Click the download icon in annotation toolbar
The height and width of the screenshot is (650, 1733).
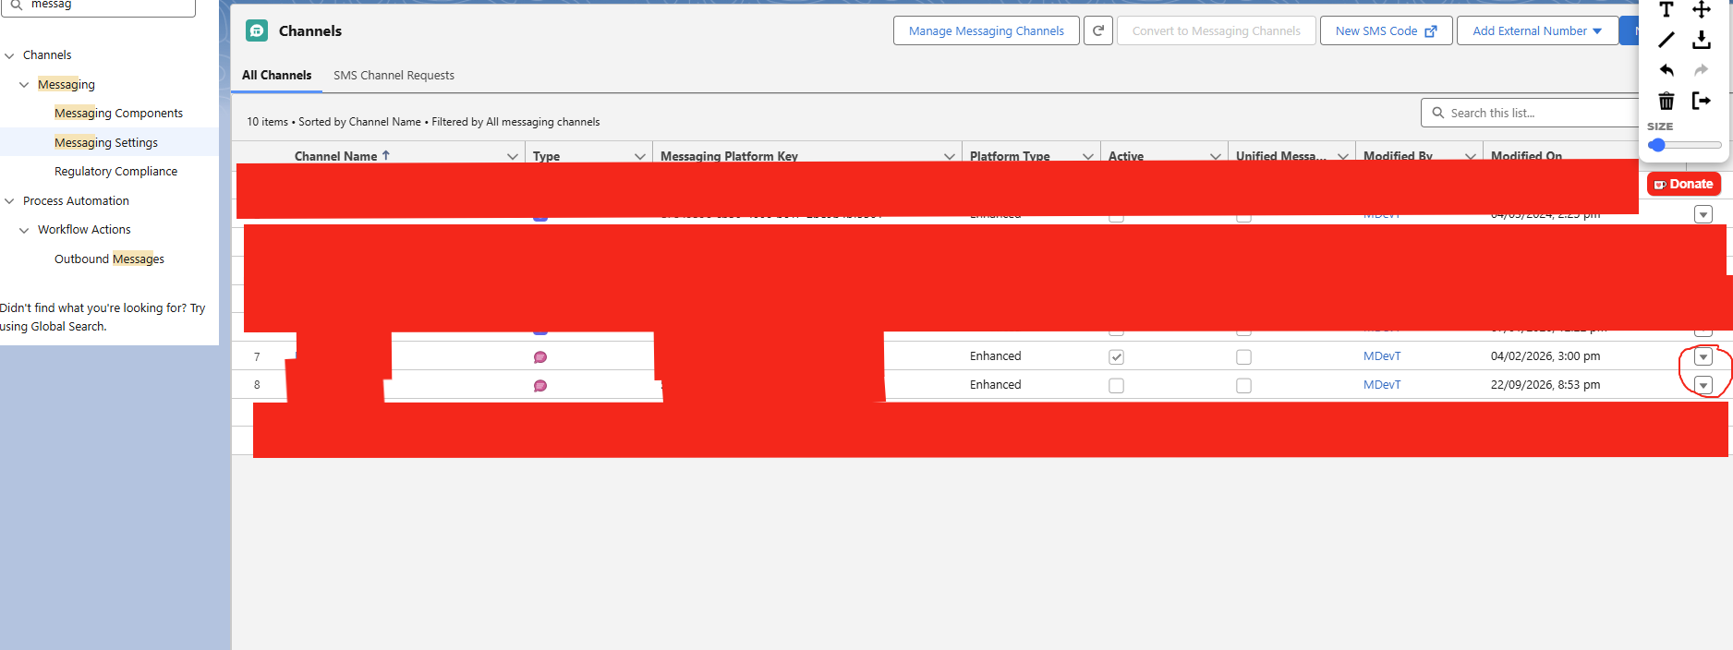coord(1702,40)
